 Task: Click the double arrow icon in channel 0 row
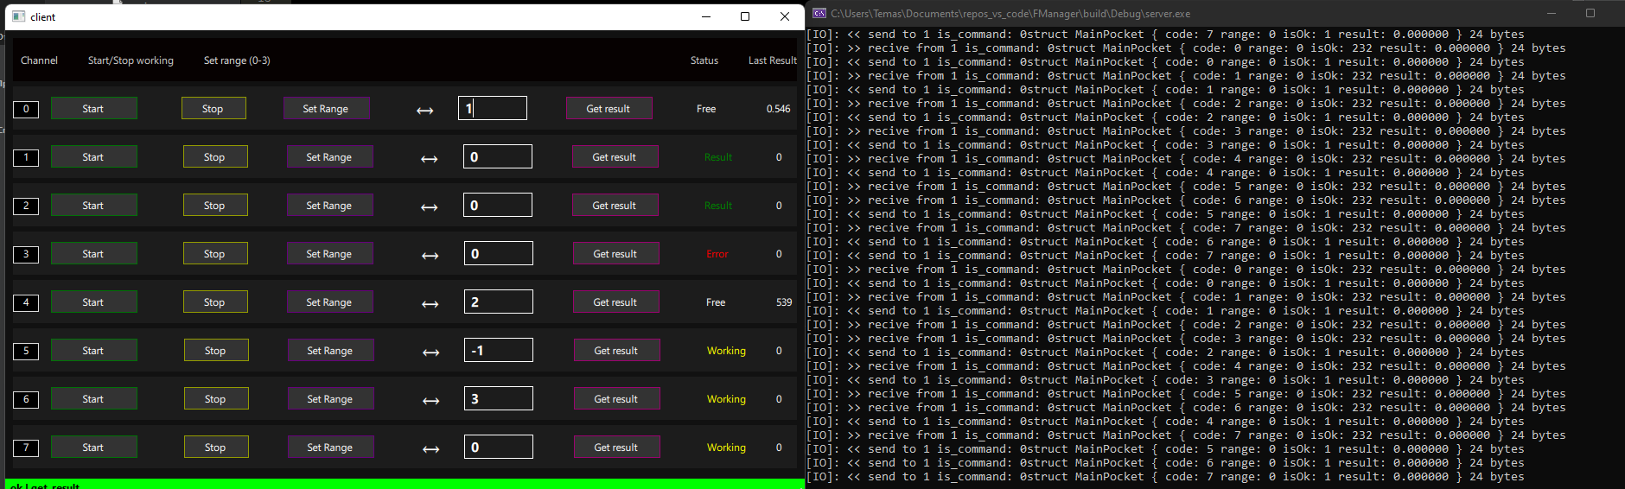click(x=425, y=111)
